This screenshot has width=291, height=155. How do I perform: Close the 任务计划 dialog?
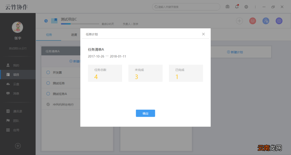[203, 34]
